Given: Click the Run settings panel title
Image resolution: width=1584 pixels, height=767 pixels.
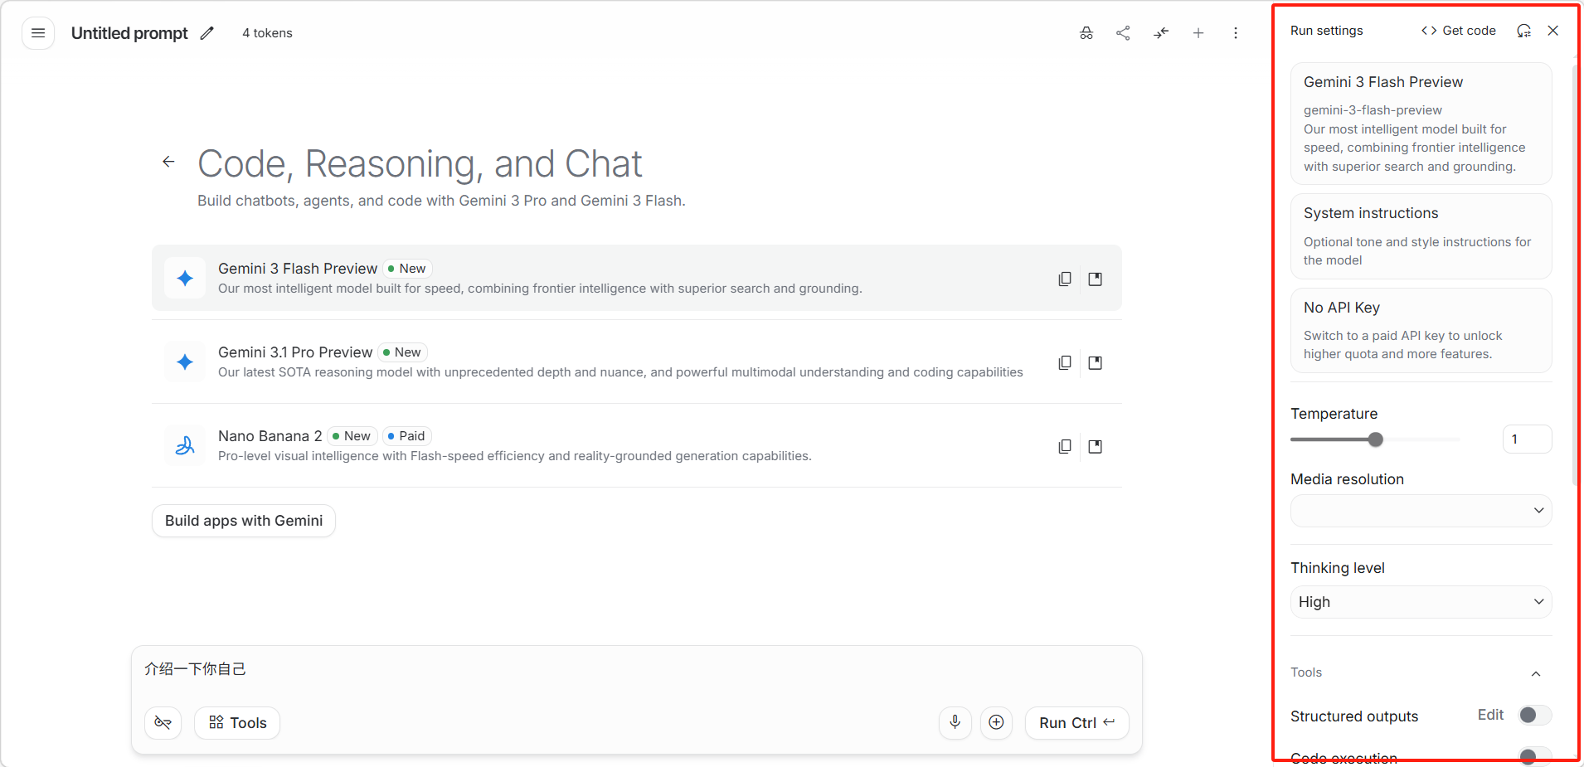Looking at the screenshot, I should [1327, 31].
